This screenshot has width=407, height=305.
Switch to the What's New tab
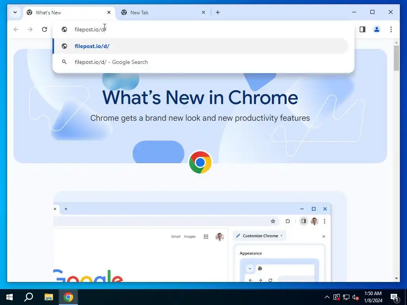point(69,12)
